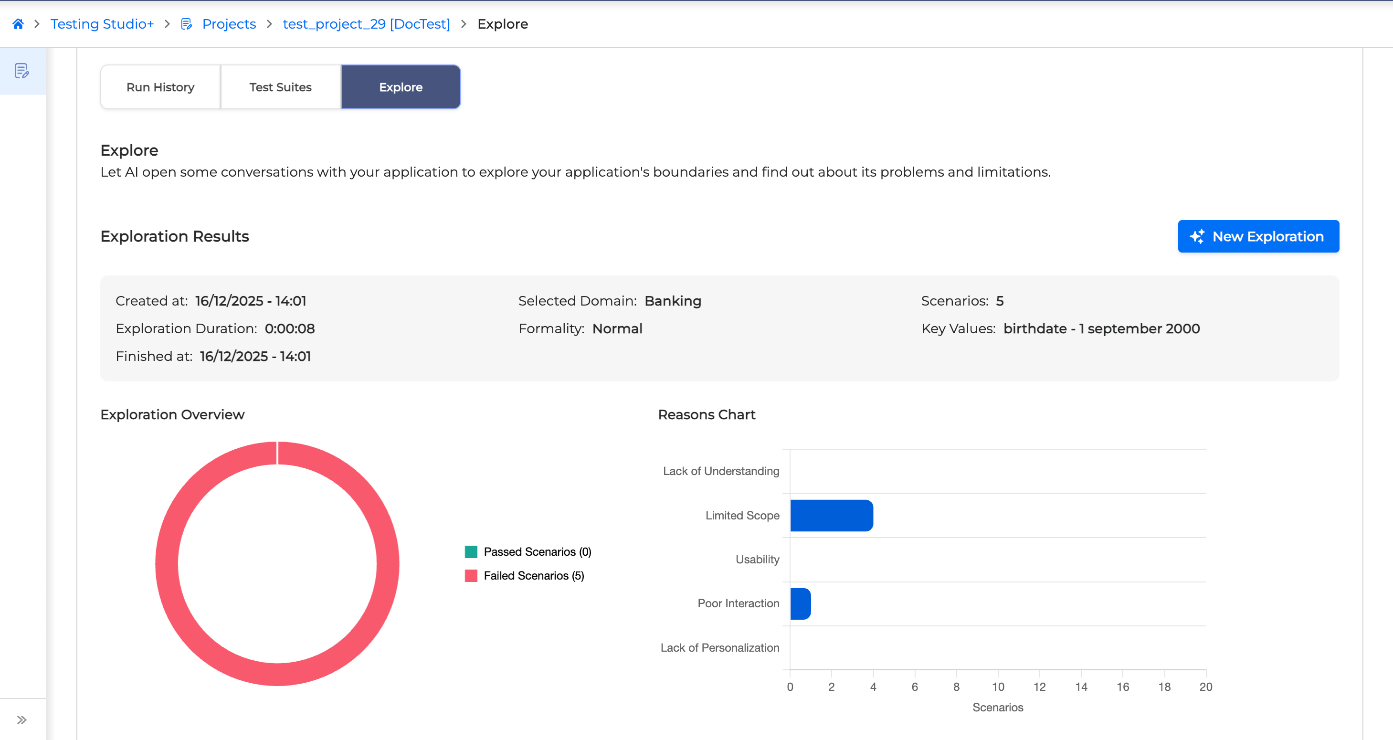Toggle Failed Scenarios legend entry
1393x740 pixels.
tap(533, 576)
